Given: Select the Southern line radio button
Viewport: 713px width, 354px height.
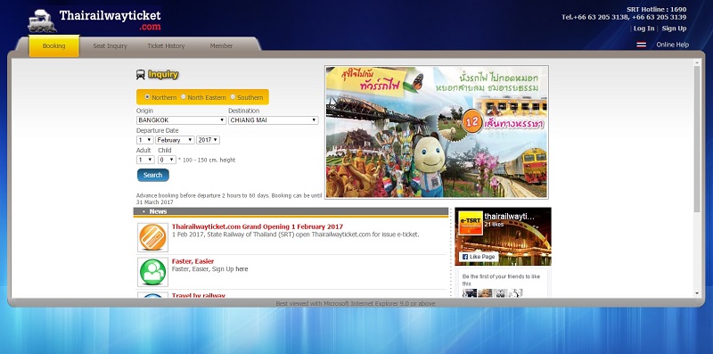Looking at the screenshot, I should coord(233,97).
